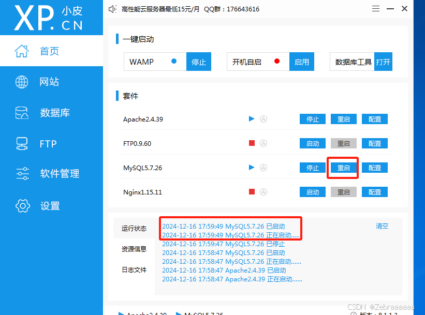Open Nginx1.15.11 配置
The image size is (425, 315).
pos(375,192)
